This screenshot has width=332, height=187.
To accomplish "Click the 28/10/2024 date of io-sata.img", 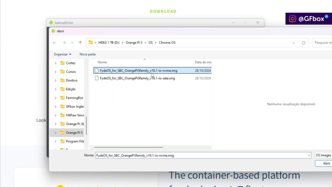I will [x=203, y=78].
